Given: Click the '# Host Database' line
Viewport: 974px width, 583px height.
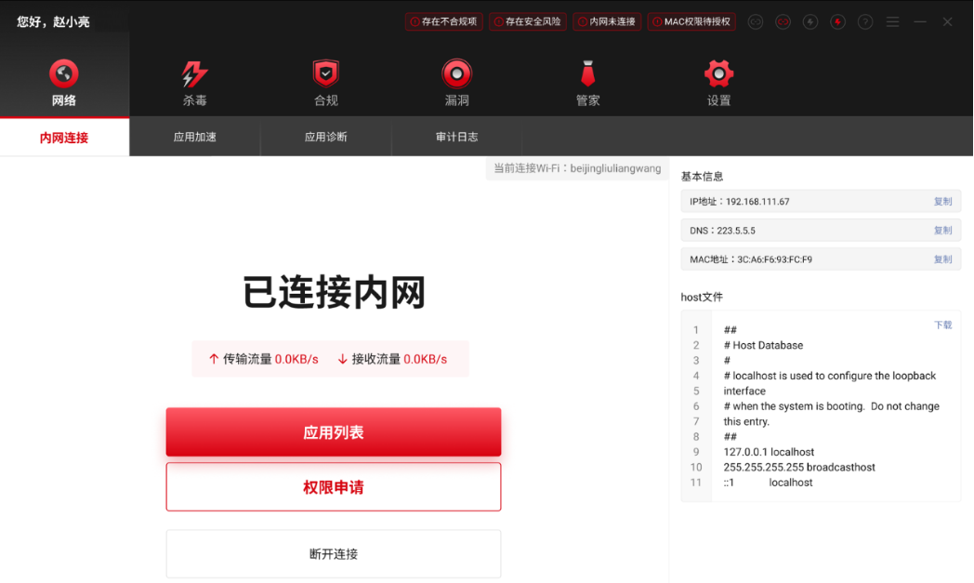Looking at the screenshot, I should 763,345.
